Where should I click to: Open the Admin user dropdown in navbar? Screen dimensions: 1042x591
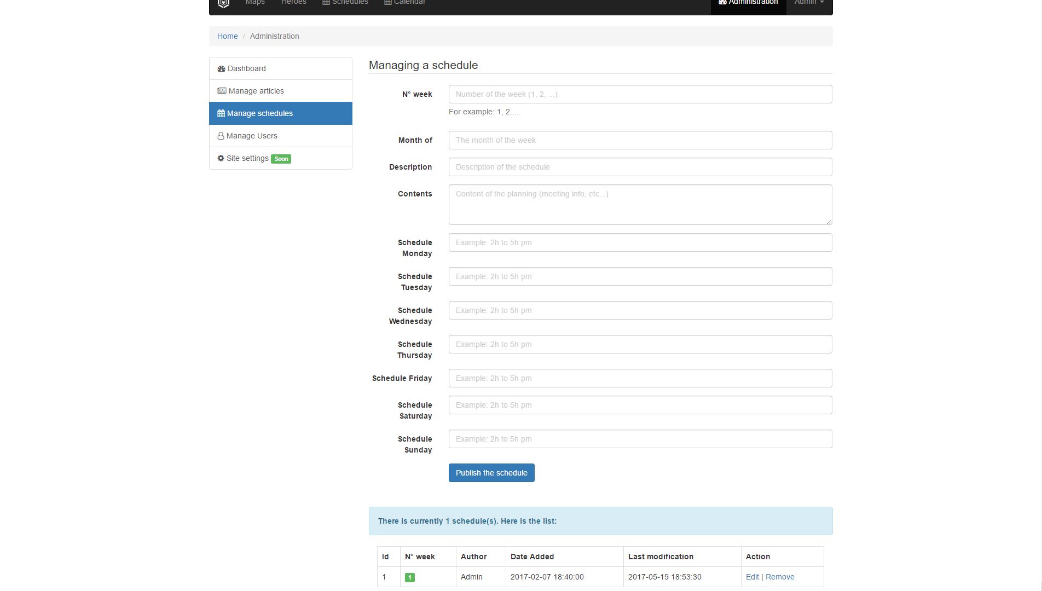[x=809, y=3]
